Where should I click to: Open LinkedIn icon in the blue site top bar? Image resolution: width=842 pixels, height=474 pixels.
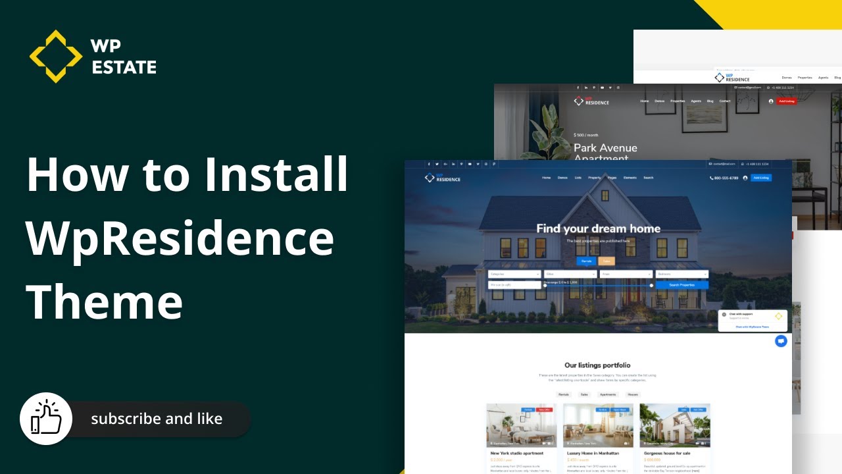(453, 164)
